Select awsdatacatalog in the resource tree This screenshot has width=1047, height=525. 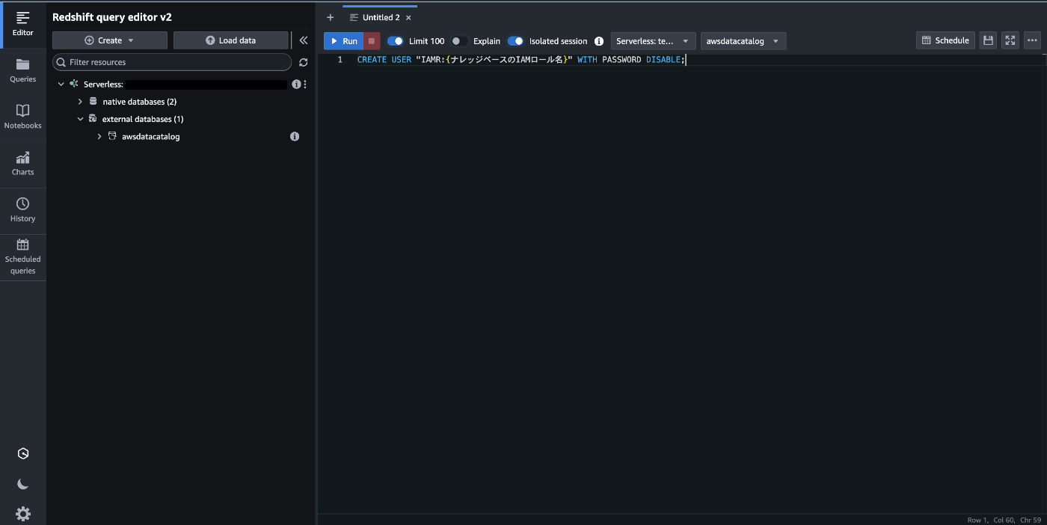coord(150,137)
